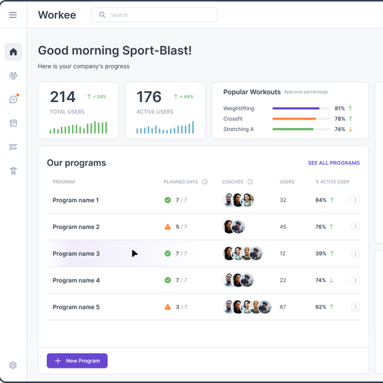Click coach avatars for Program name 2
The height and width of the screenshot is (383, 383).
click(234, 227)
